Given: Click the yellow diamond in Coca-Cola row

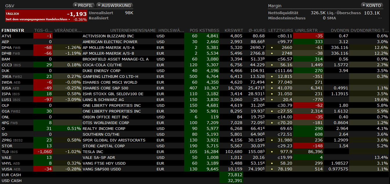Looking at the screenshot, I should [272, 65].
